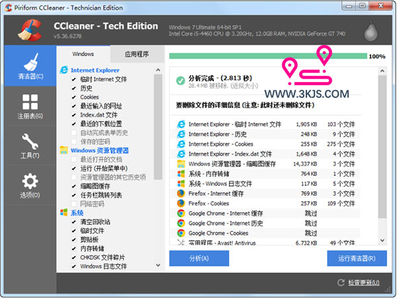Toggle 最近输入的网址 checkbox

(x=73, y=106)
